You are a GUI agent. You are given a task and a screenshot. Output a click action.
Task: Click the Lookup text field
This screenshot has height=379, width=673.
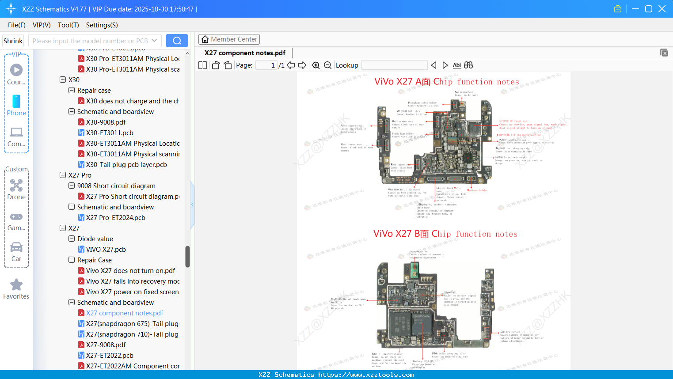[394, 65]
